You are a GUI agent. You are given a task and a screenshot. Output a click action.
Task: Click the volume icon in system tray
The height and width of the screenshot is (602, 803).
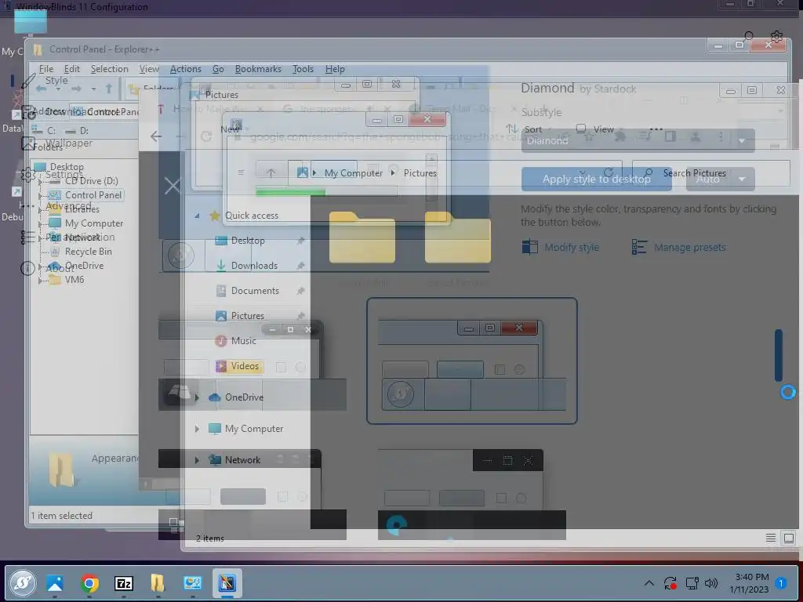[x=710, y=583]
